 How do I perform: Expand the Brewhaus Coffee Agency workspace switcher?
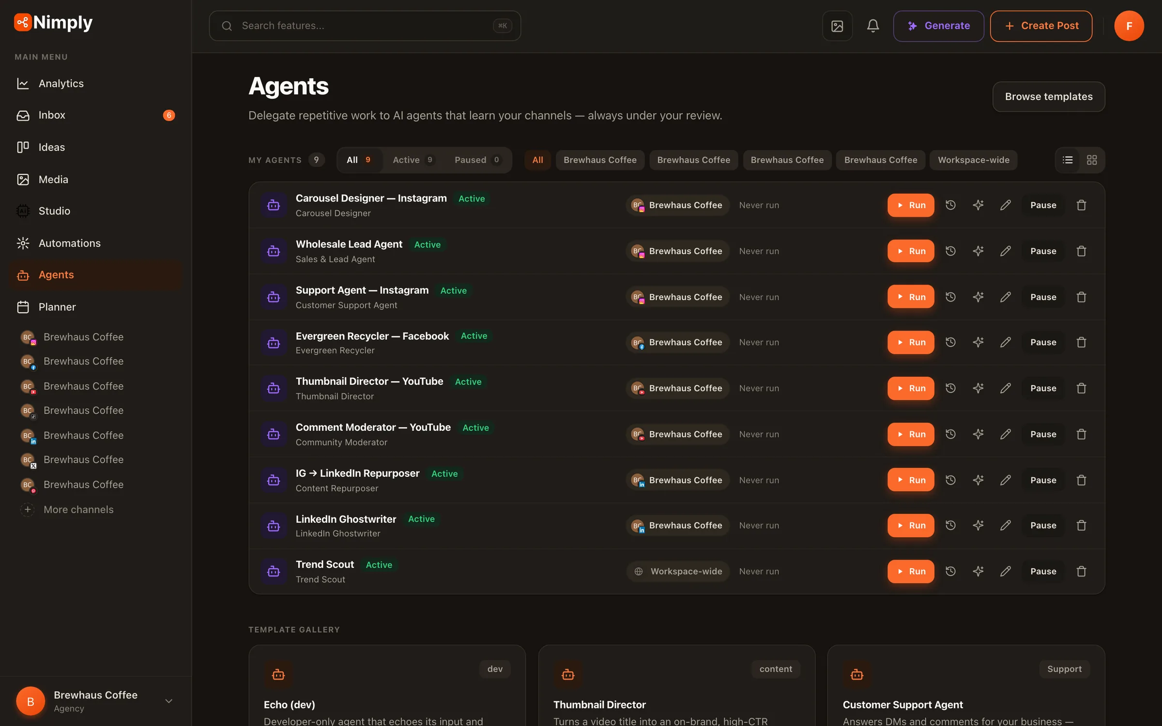pyautogui.click(x=95, y=701)
